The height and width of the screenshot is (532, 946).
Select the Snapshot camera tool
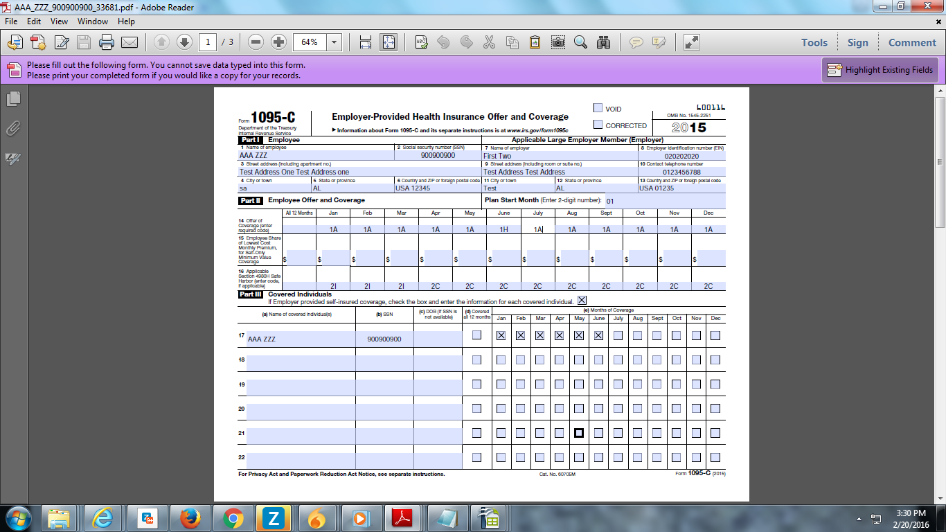coord(557,42)
